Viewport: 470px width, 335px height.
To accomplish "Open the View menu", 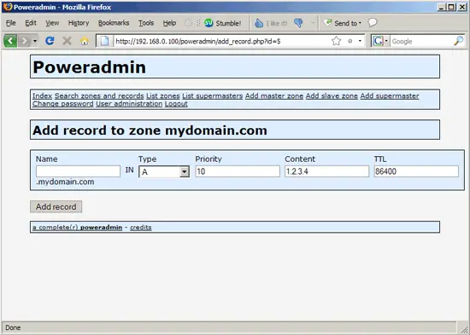I will (x=52, y=23).
